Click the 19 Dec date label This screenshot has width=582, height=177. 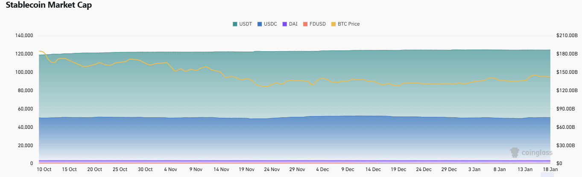pyautogui.click(x=398, y=169)
